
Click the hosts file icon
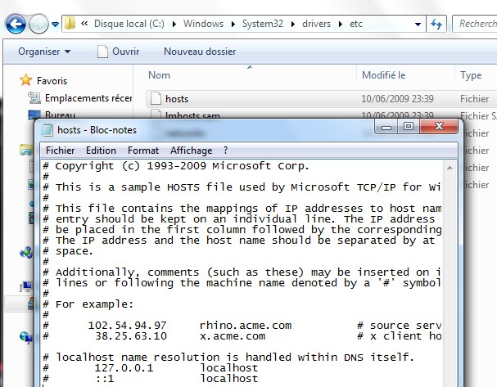coord(156,98)
